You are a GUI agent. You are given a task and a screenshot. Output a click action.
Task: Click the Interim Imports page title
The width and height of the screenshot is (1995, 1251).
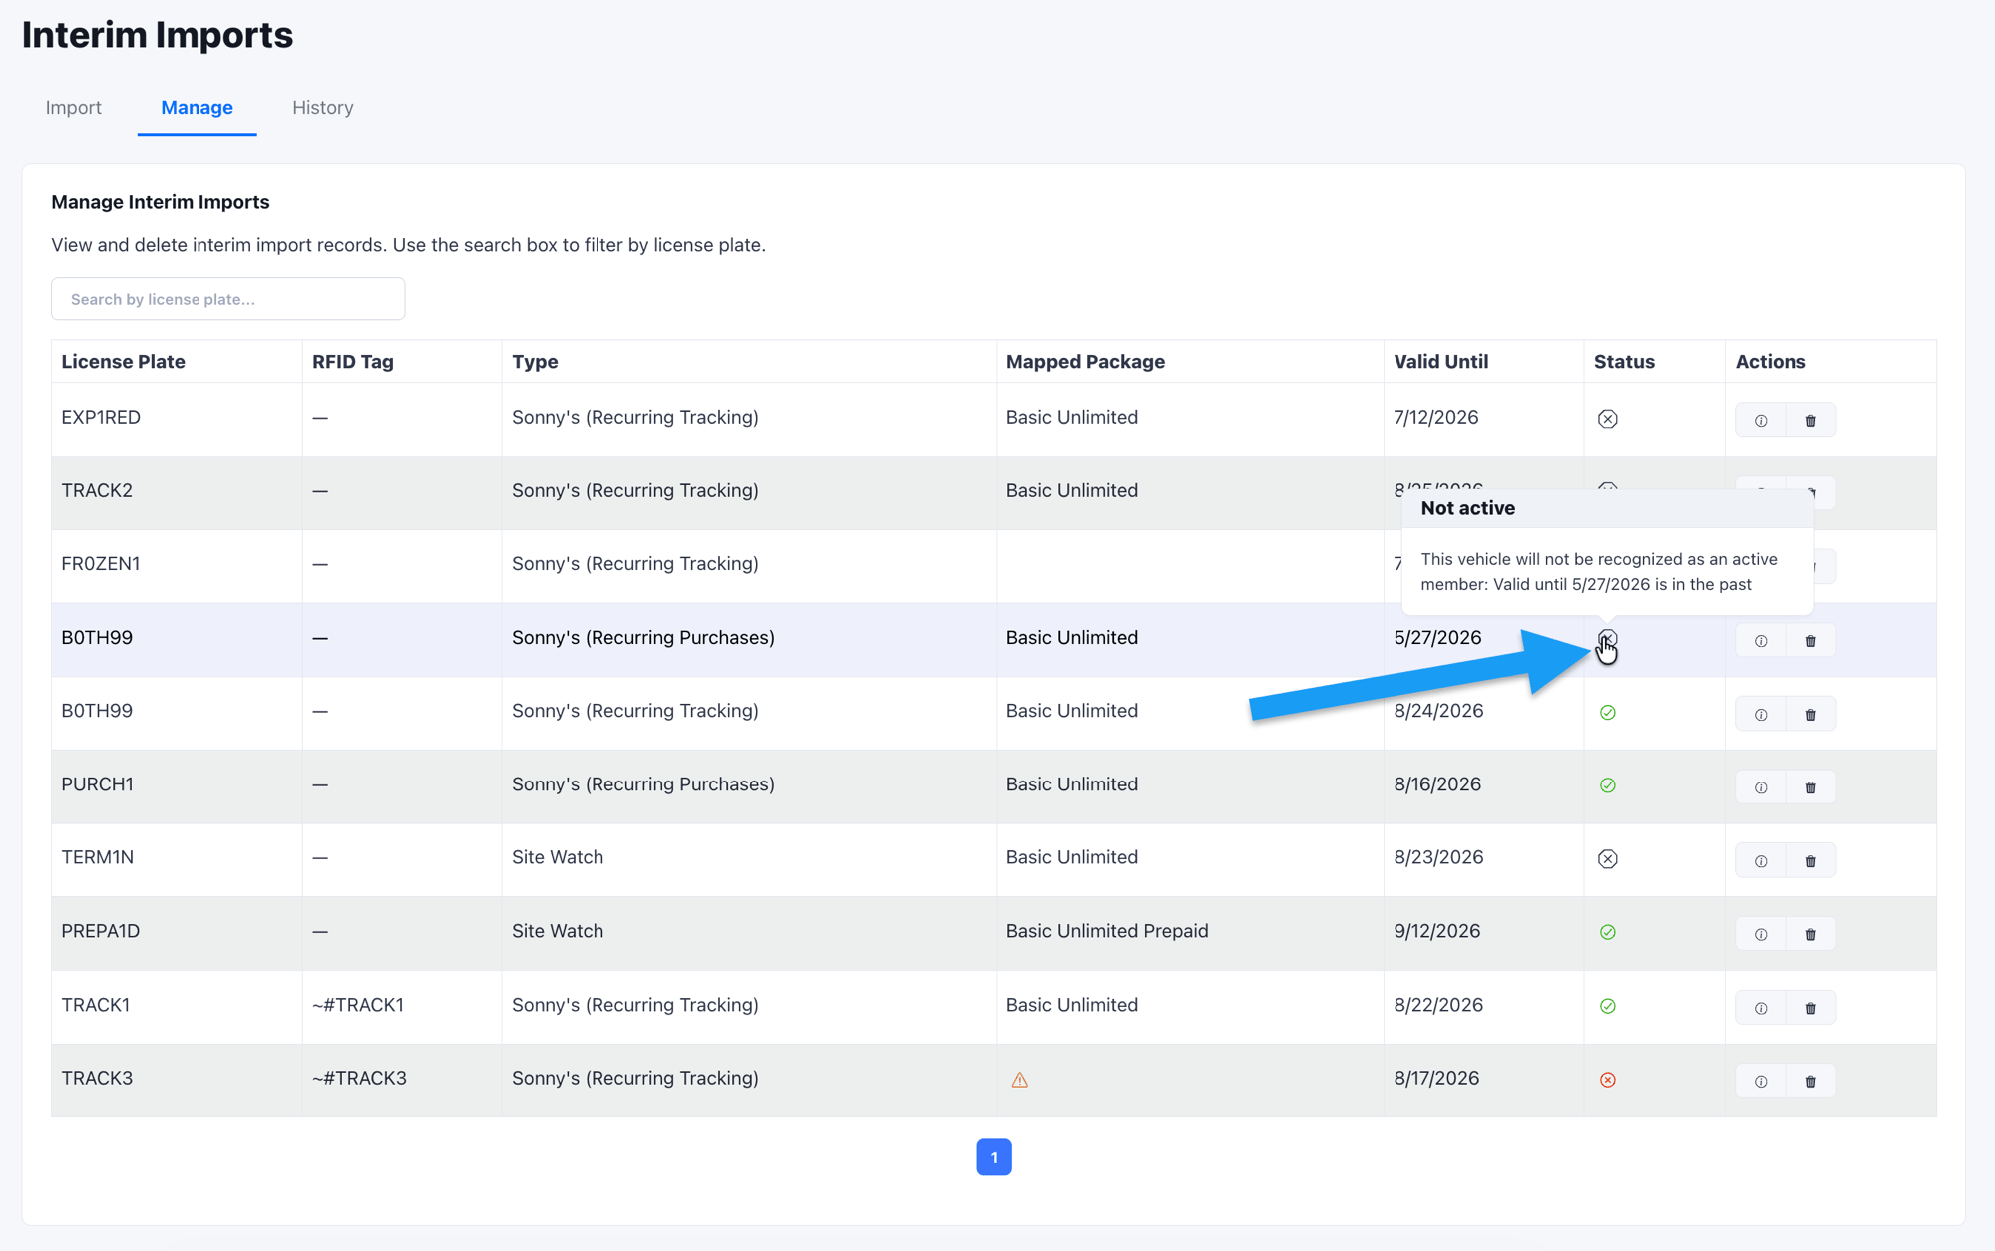pyautogui.click(x=158, y=35)
